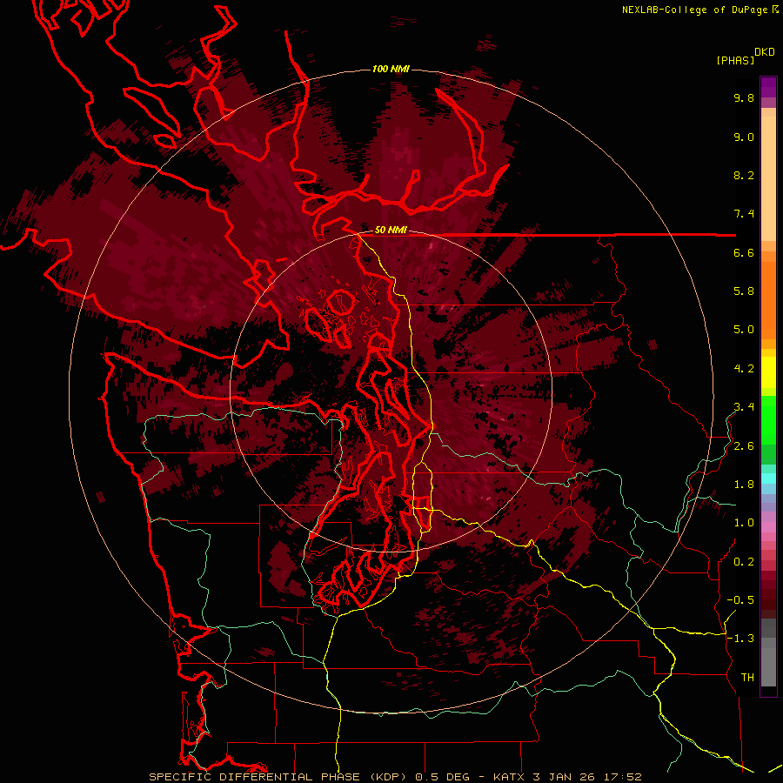Screen dimensions: 783x783
Task: Click the KATX station identifier in the caption
Action: pyautogui.click(x=508, y=777)
